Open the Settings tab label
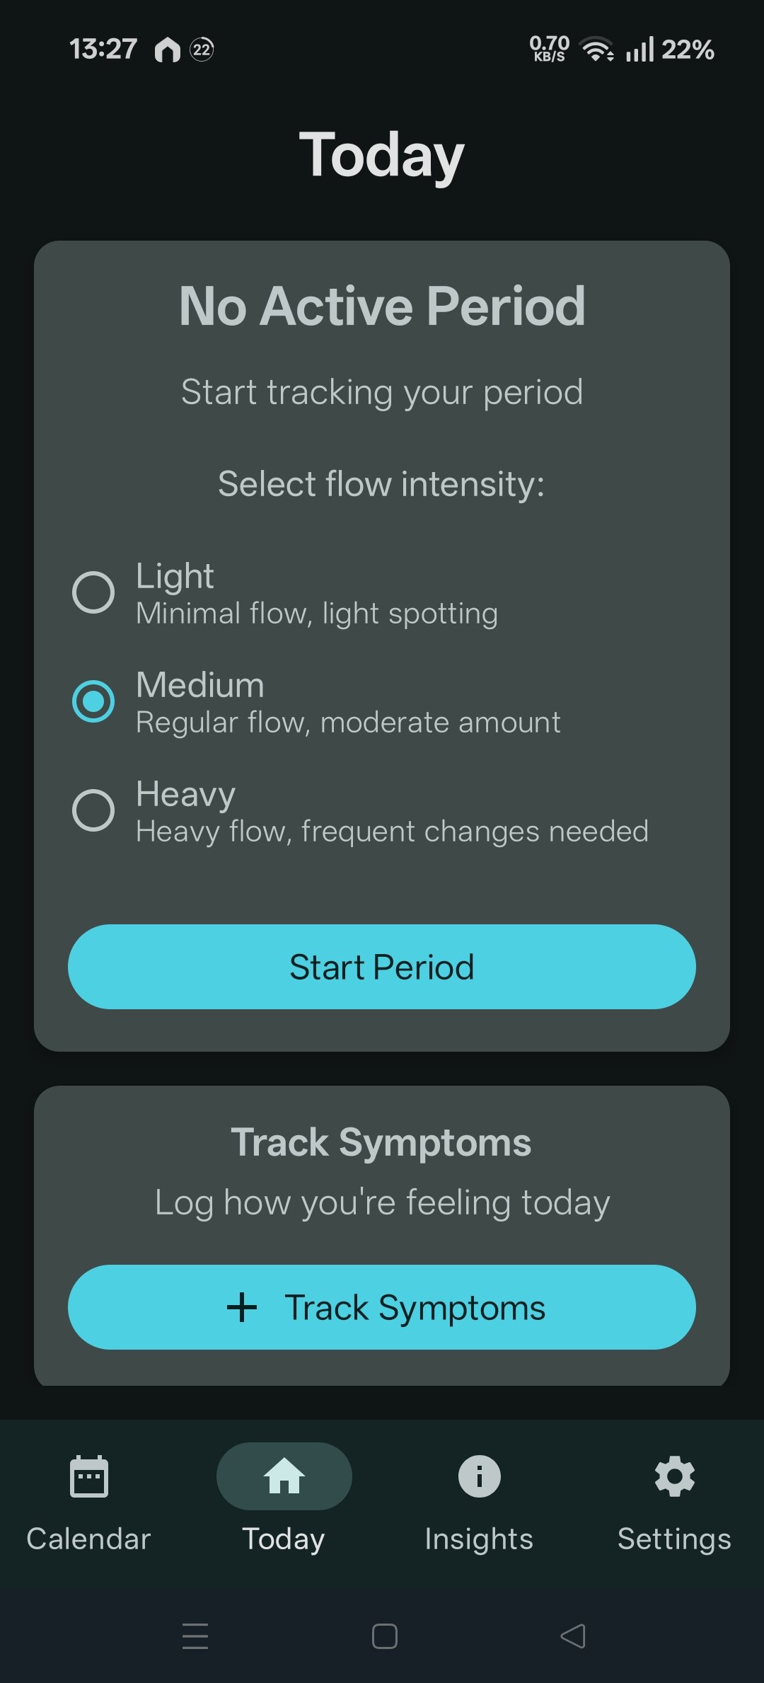The height and width of the screenshot is (1683, 764). 674,1538
